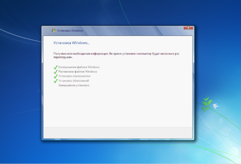Click the Windows flag icon in title bar
The width and height of the screenshot is (241, 164).
click(53, 30)
